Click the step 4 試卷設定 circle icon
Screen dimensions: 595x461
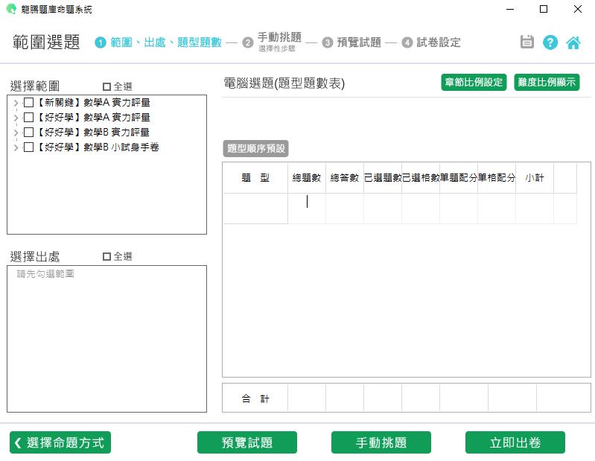coord(407,43)
